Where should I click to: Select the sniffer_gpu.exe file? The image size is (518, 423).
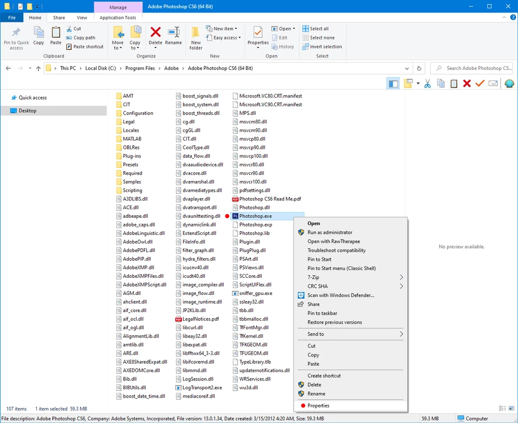253,293
